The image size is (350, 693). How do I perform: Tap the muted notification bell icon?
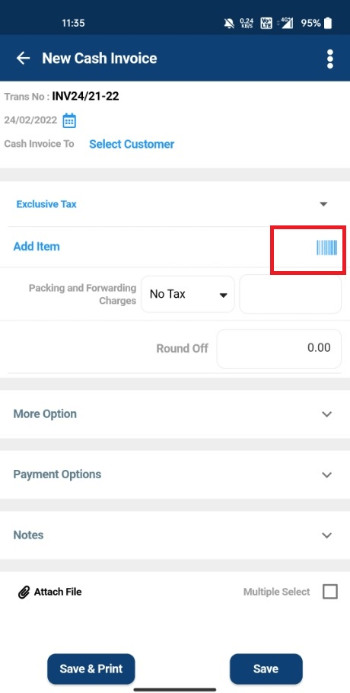pyautogui.click(x=229, y=23)
